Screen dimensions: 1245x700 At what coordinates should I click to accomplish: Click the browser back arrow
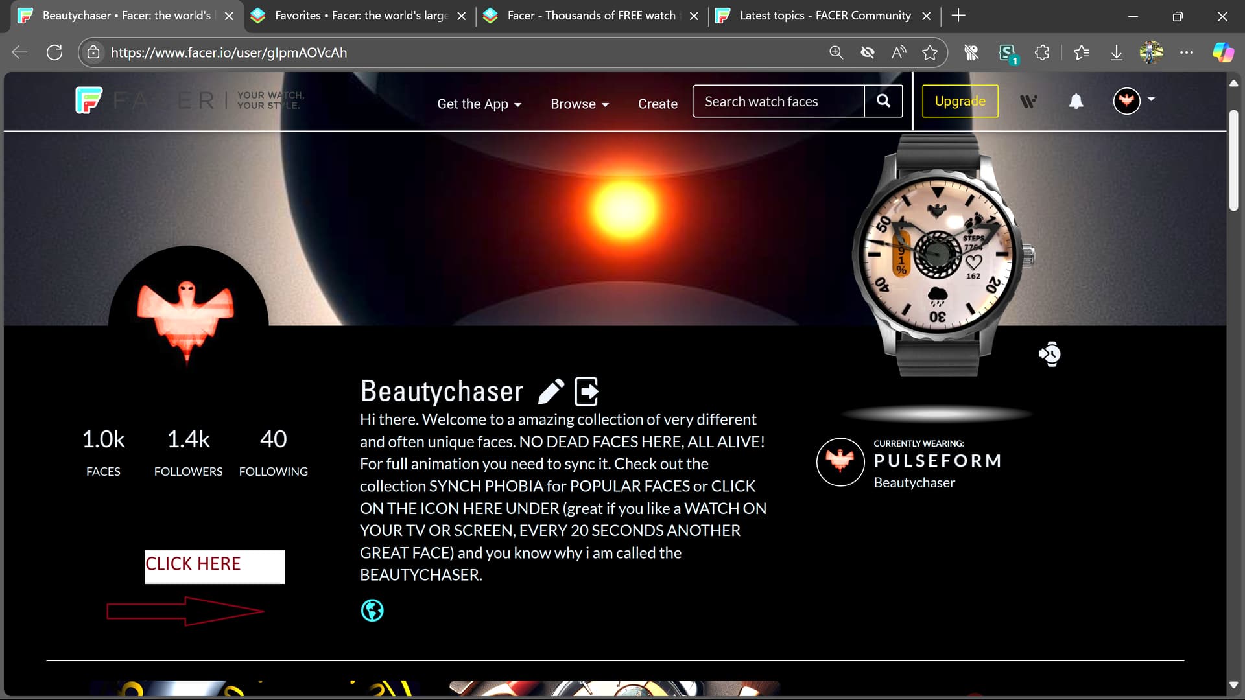(x=20, y=52)
